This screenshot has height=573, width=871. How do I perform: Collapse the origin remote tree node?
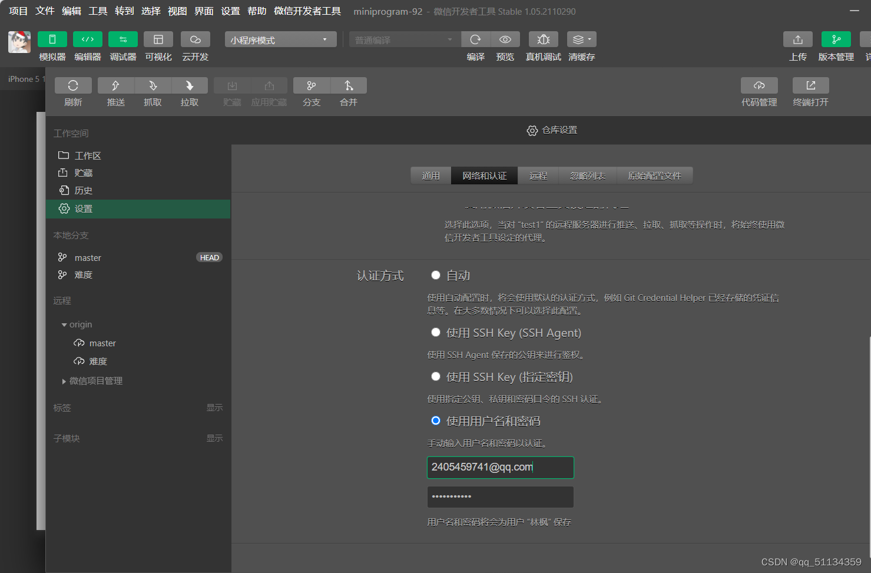click(64, 325)
